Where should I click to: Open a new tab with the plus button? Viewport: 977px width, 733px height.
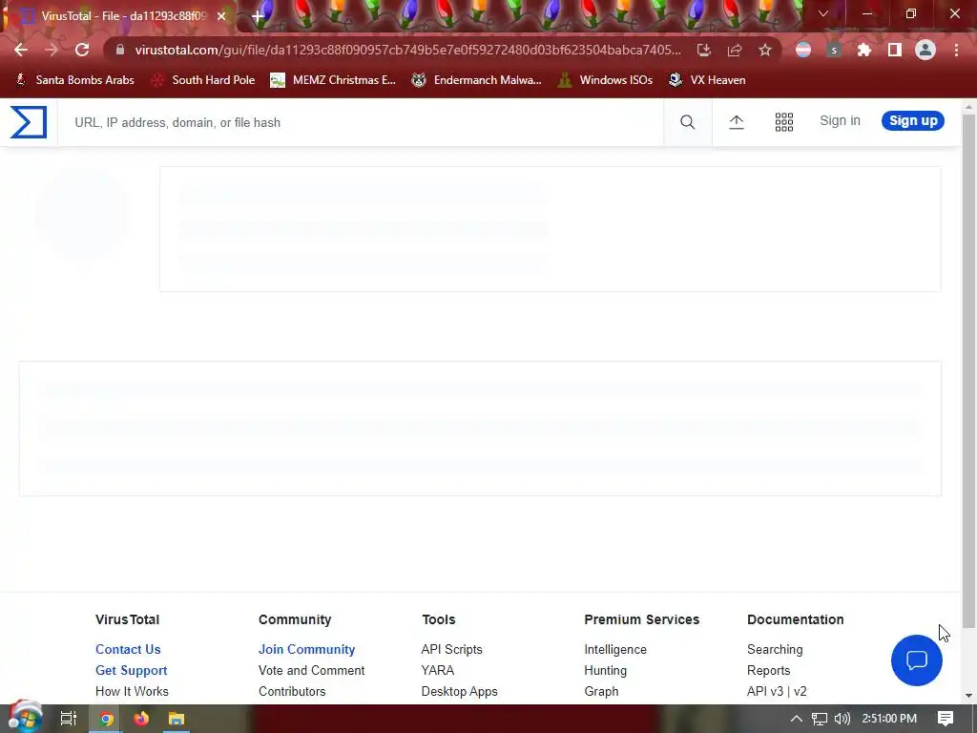pos(258,16)
